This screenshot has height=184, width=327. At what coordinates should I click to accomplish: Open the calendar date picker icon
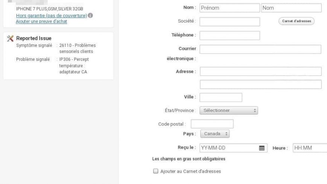(x=262, y=148)
